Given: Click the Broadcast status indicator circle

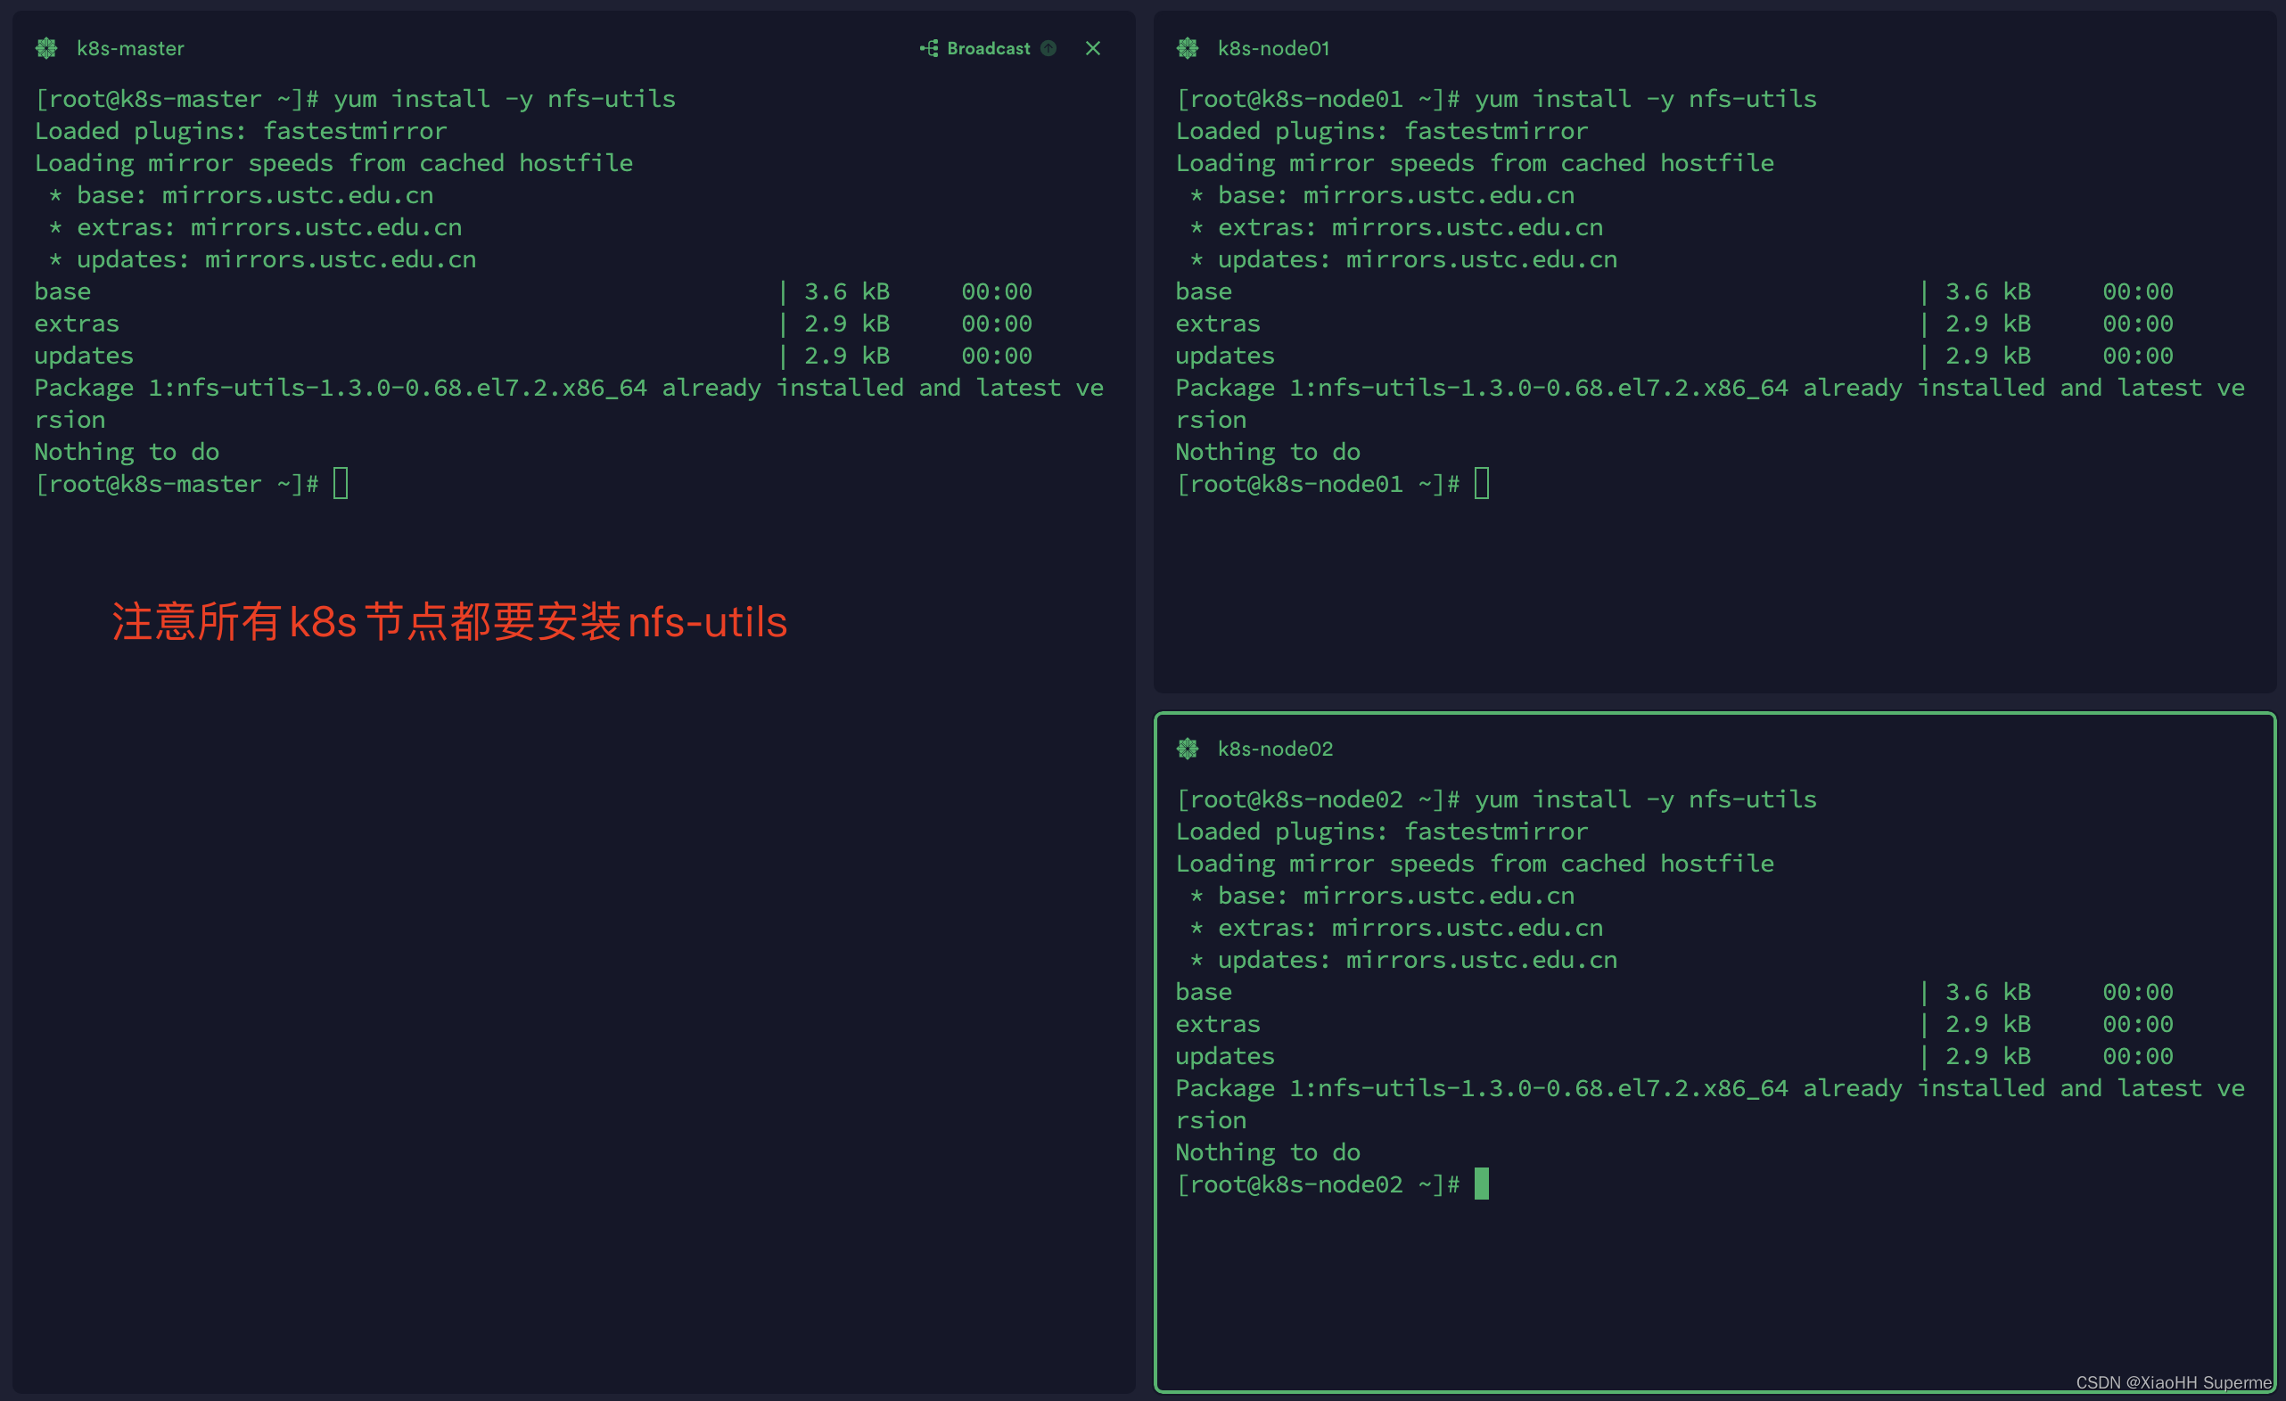Looking at the screenshot, I should (1048, 48).
